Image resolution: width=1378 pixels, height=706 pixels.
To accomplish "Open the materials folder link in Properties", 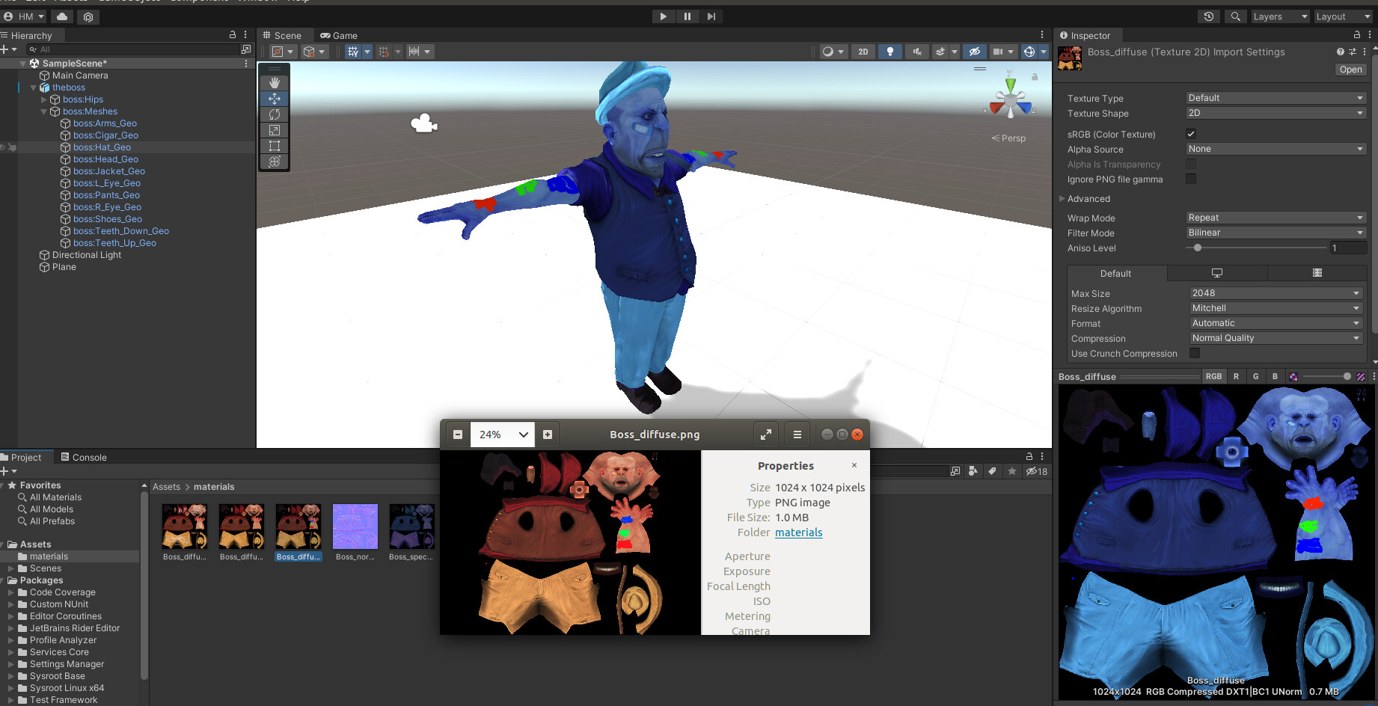I will (798, 532).
